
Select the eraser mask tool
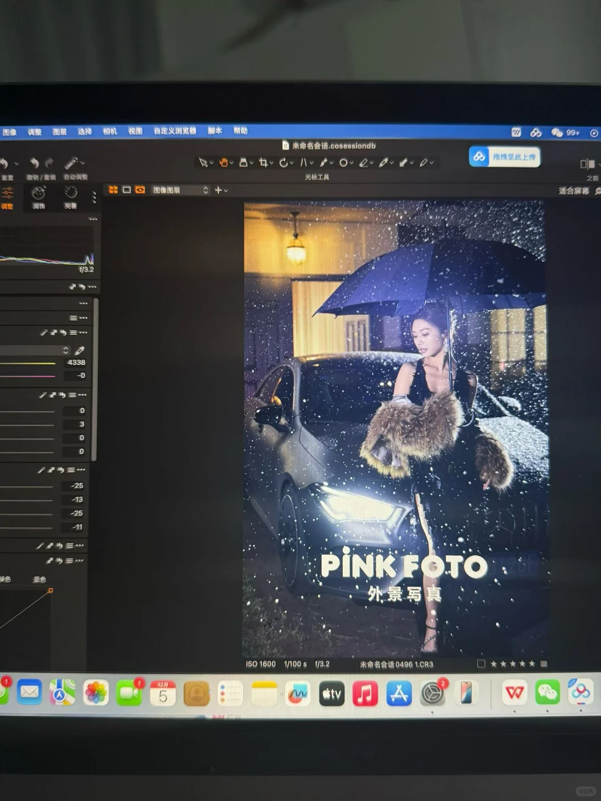[363, 162]
